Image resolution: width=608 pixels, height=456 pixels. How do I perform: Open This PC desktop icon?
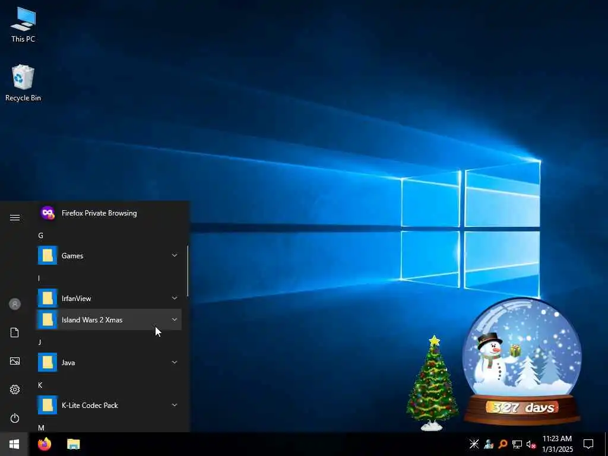coord(23,24)
